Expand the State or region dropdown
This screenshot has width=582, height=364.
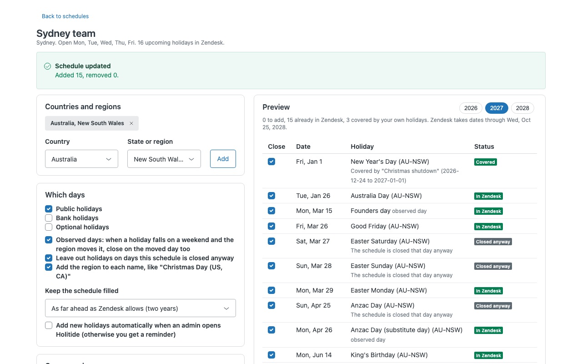pos(164,159)
